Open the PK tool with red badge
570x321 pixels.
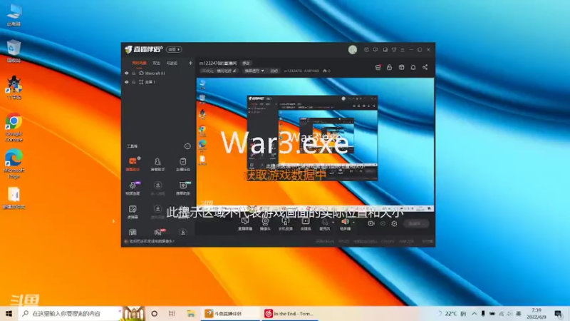coord(158,233)
